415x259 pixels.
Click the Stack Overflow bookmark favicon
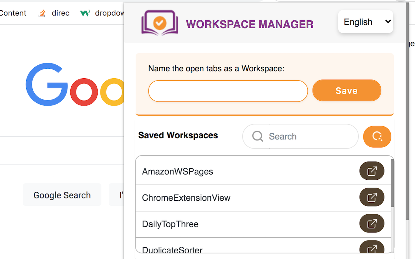click(x=42, y=13)
